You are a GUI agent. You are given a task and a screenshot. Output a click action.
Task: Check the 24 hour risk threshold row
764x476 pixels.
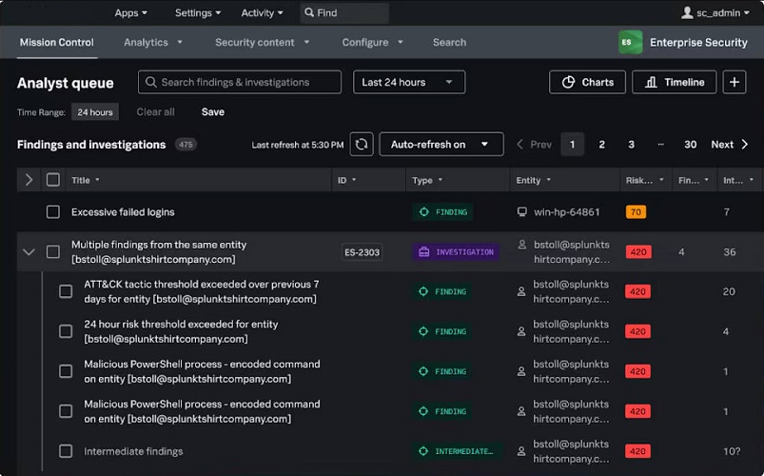pyautogui.click(x=66, y=331)
